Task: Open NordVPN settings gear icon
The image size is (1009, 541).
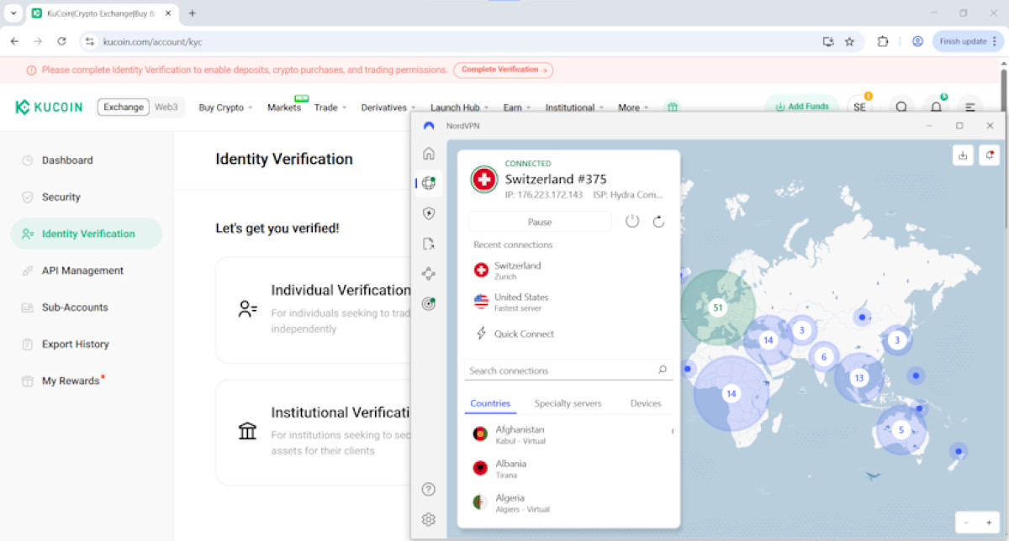Action: coord(429,519)
